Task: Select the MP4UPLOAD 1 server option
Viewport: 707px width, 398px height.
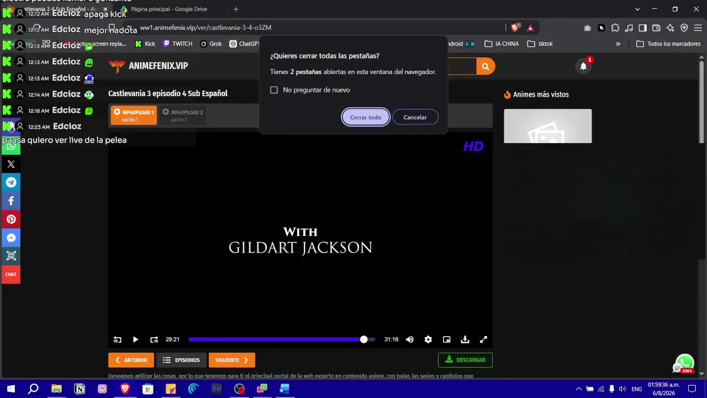Action: coord(134,115)
